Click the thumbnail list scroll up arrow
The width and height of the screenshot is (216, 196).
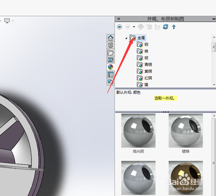coord(214,116)
